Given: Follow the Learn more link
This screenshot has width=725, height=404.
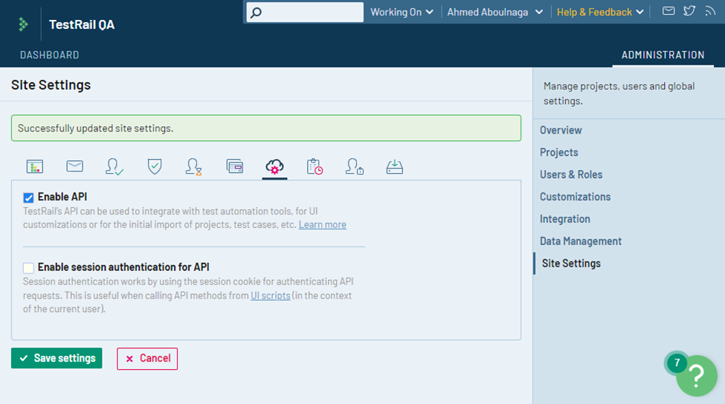Looking at the screenshot, I should click(x=322, y=225).
